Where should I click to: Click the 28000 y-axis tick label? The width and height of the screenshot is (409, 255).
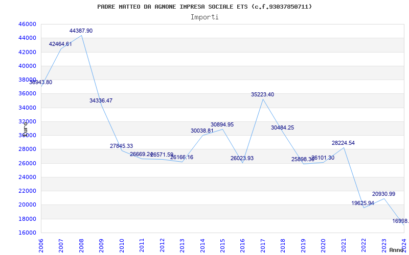tap(27, 149)
